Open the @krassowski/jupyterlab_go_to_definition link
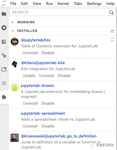Screen dimensions: 117x150 tap(59, 136)
